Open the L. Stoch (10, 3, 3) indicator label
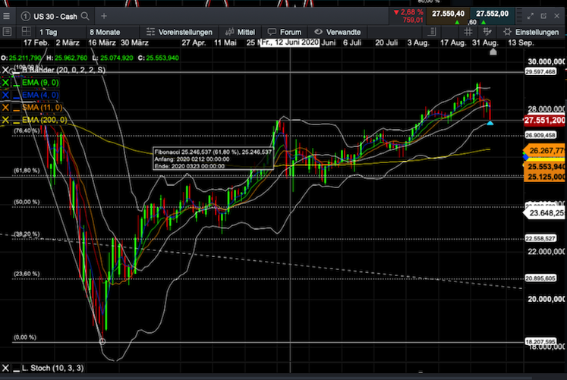 pos(53,368)
